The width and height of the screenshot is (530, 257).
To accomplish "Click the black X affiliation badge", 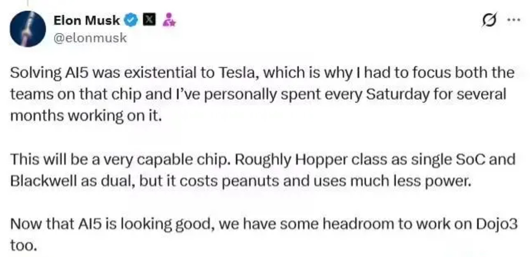I will [x=150, y=19].
